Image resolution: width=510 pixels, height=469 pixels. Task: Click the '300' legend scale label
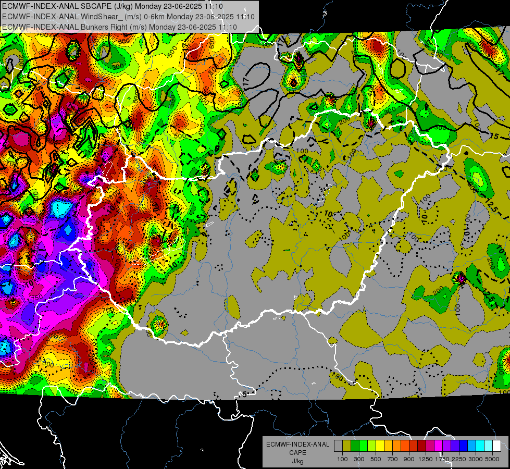(359, 460)
